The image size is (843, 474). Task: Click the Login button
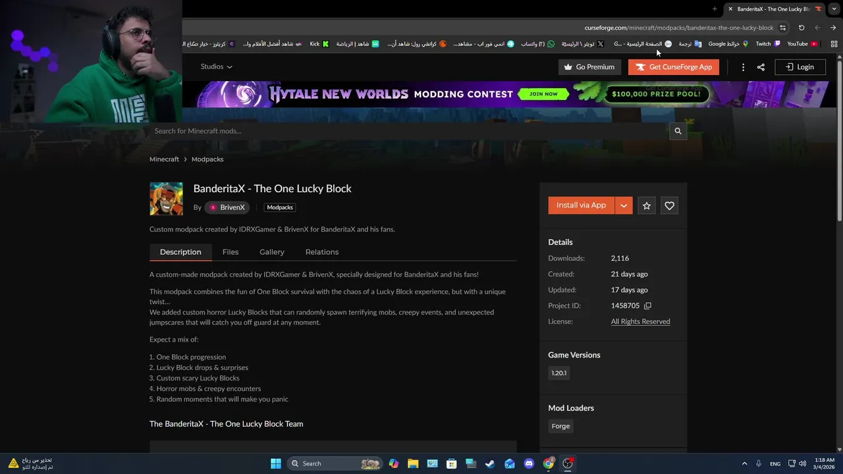coord(800,67)
